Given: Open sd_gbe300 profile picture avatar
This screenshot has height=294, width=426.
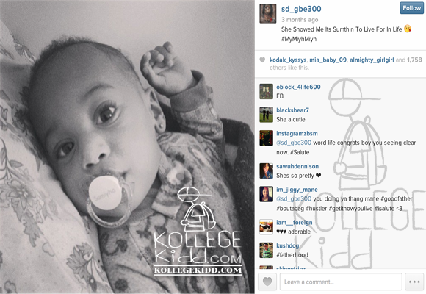Looking at the screenshot, I should pyautogui.click(x=267, y=14).
